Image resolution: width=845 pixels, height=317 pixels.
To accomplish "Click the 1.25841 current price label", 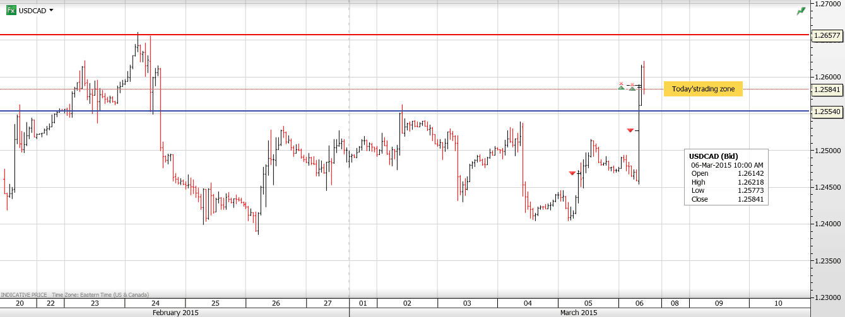I will coord(827,89).
